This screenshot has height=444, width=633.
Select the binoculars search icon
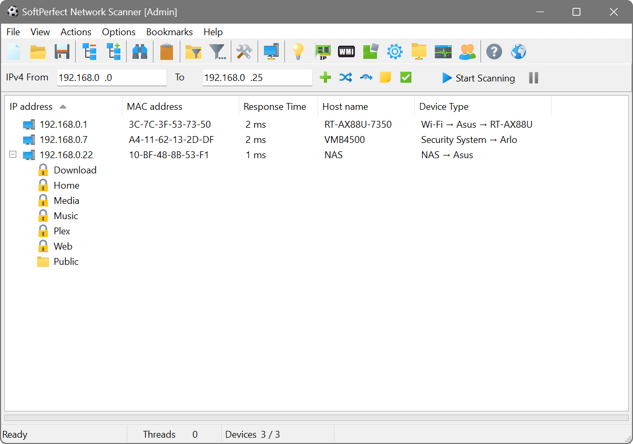[140, 51]
